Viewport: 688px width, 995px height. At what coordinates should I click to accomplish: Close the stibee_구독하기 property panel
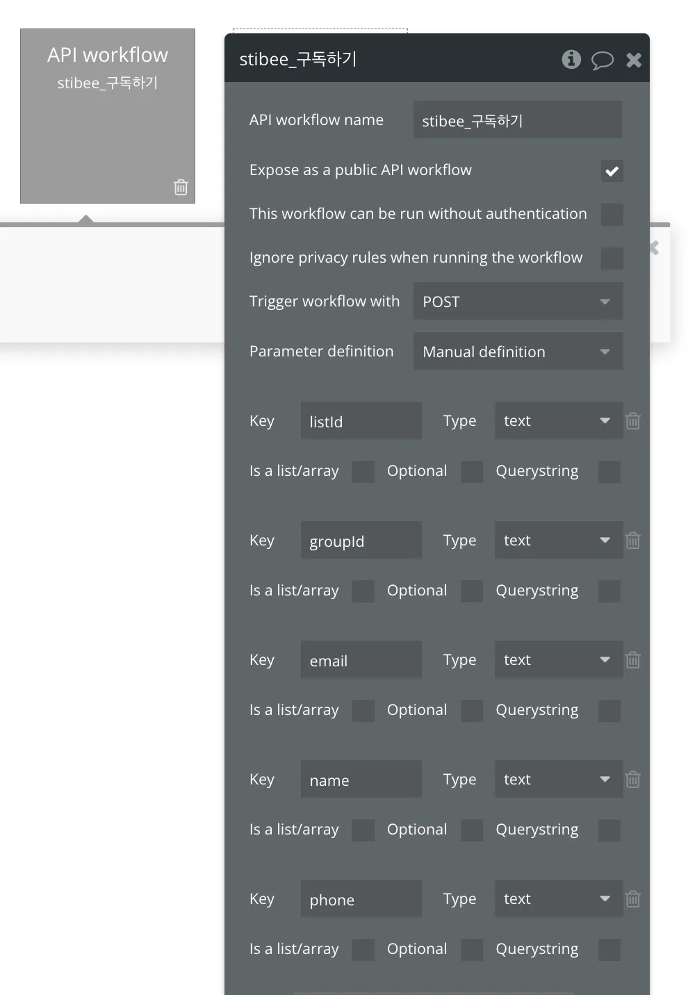pyautogui.click(x=634, y=60)
